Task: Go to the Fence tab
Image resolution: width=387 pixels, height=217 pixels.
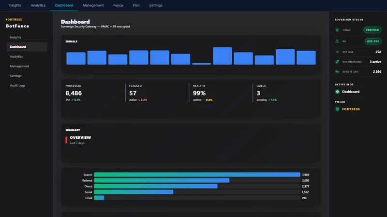Action: [118, 5]
